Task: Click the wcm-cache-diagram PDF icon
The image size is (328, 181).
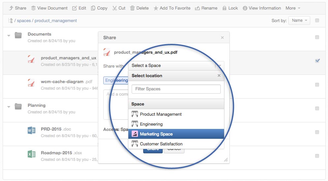Action: pos(31,83)
